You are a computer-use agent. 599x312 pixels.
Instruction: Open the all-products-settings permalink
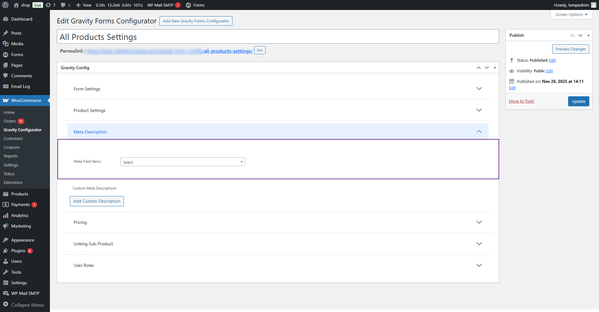click(227, 51)
